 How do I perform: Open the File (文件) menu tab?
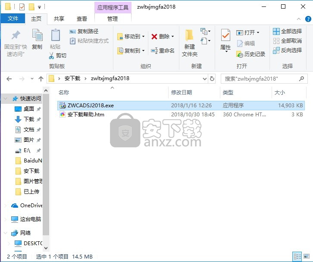[x=13, y=19]
